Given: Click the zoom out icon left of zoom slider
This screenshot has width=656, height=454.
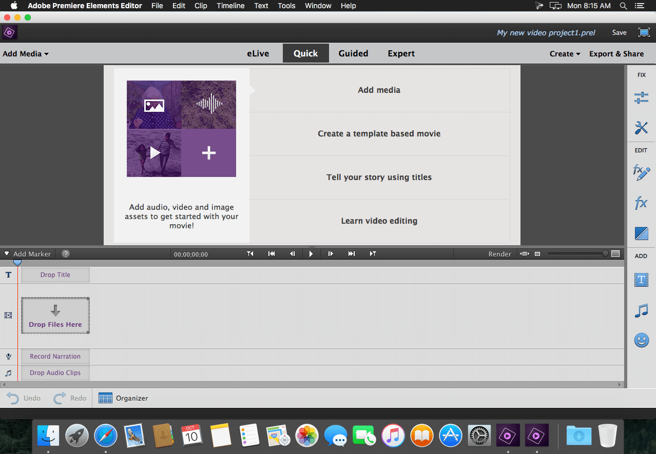Looking at the screenshot, I should tap(537, 253).
